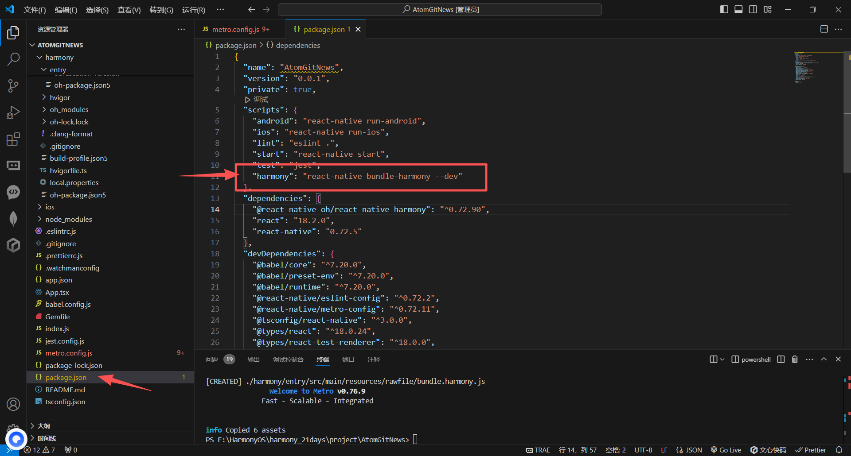
Task: Open new terminal launch profile dropdown
Action: click(722, 359)
